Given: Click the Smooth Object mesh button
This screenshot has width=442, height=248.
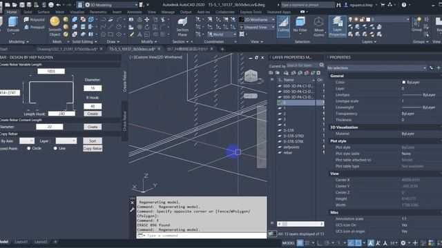Looking at the screenshot, I should [x=55, y=26].
